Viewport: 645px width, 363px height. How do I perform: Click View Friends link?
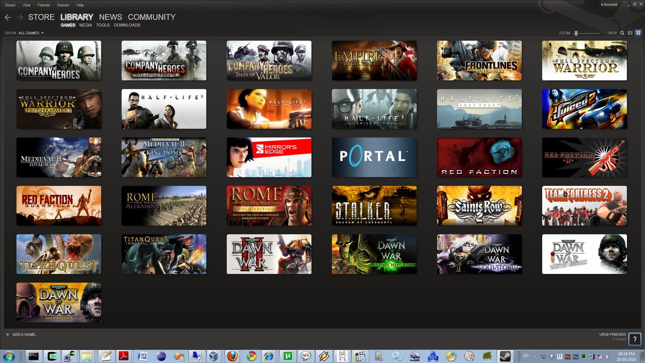[612, 334]
